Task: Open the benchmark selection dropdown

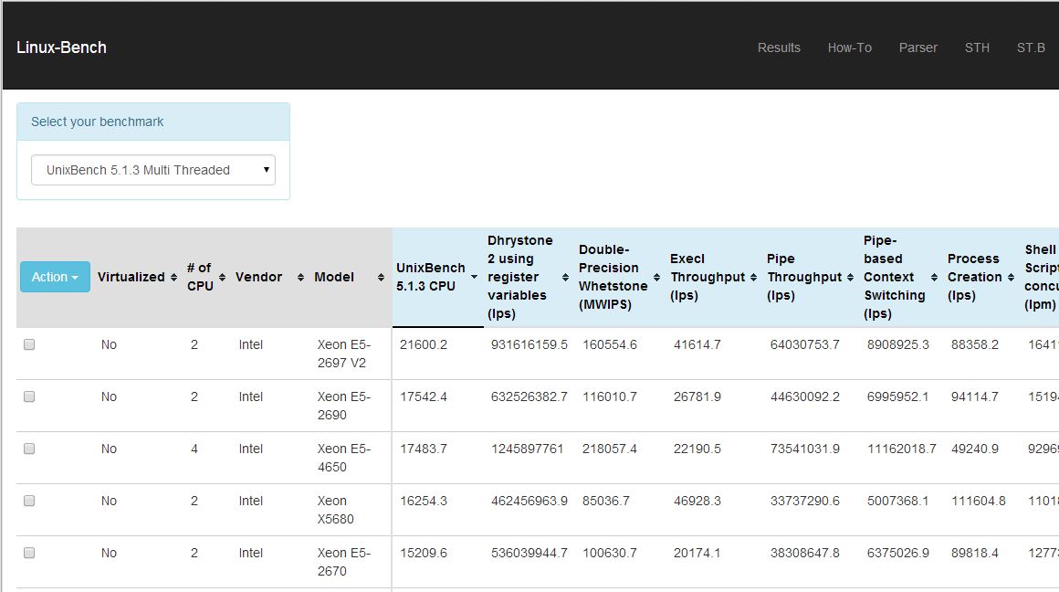Action: tap(153, 170)
